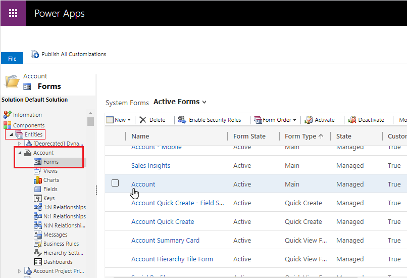Click the Messages icon under Account
407x278 pixels.
[38, 235]
